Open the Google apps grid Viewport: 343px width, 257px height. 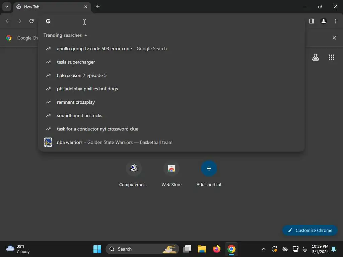coord(332,57)
